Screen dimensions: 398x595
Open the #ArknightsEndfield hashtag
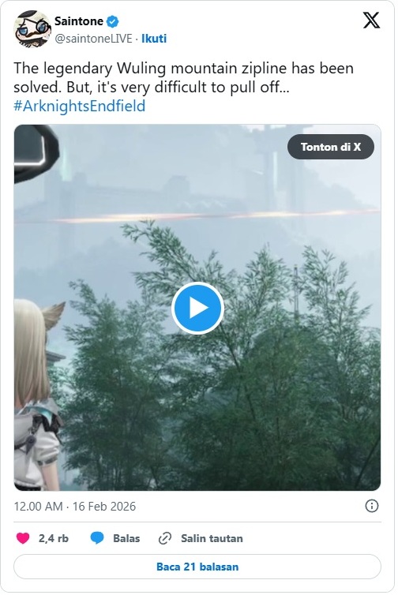point(80,106)
